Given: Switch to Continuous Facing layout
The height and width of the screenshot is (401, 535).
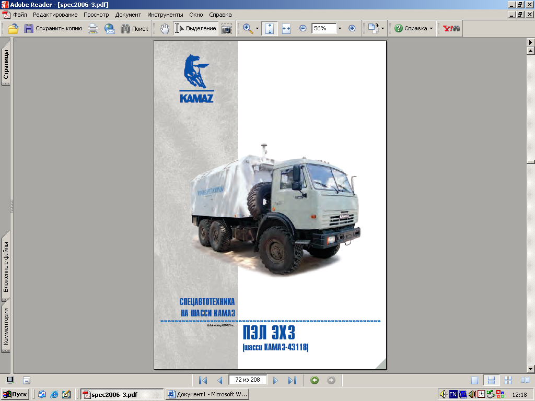Looking at the screenshot, I should (508, 380).
